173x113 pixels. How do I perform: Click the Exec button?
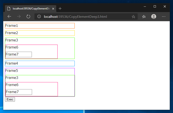coord(10,99)
